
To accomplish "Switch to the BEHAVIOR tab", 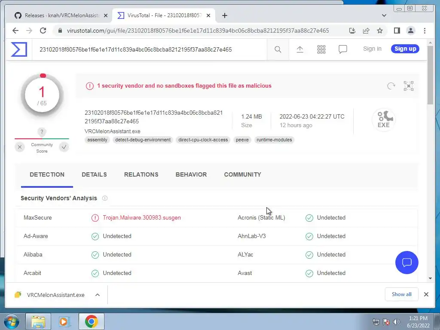I will (191, 174).
